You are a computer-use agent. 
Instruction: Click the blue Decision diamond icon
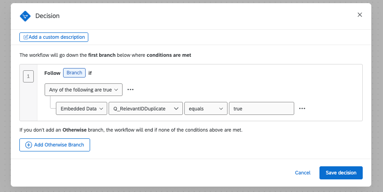tap(25, 16)
